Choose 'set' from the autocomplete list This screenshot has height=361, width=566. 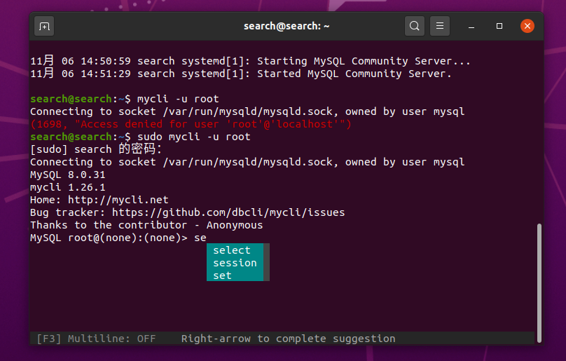[x=235, y=275]
